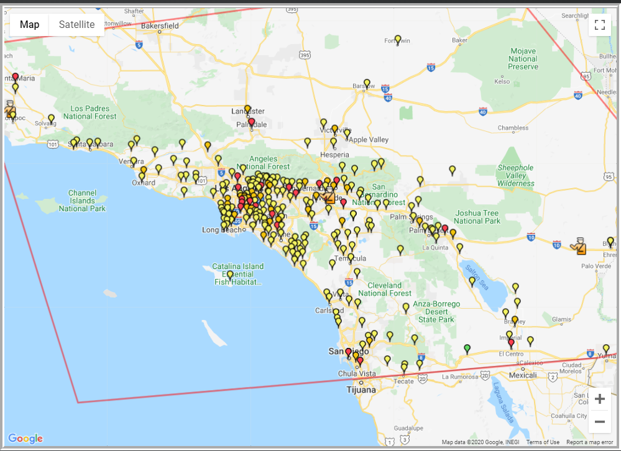Select the red marker at Palmdale
The image size is (621, 451).
coord(252,123)
